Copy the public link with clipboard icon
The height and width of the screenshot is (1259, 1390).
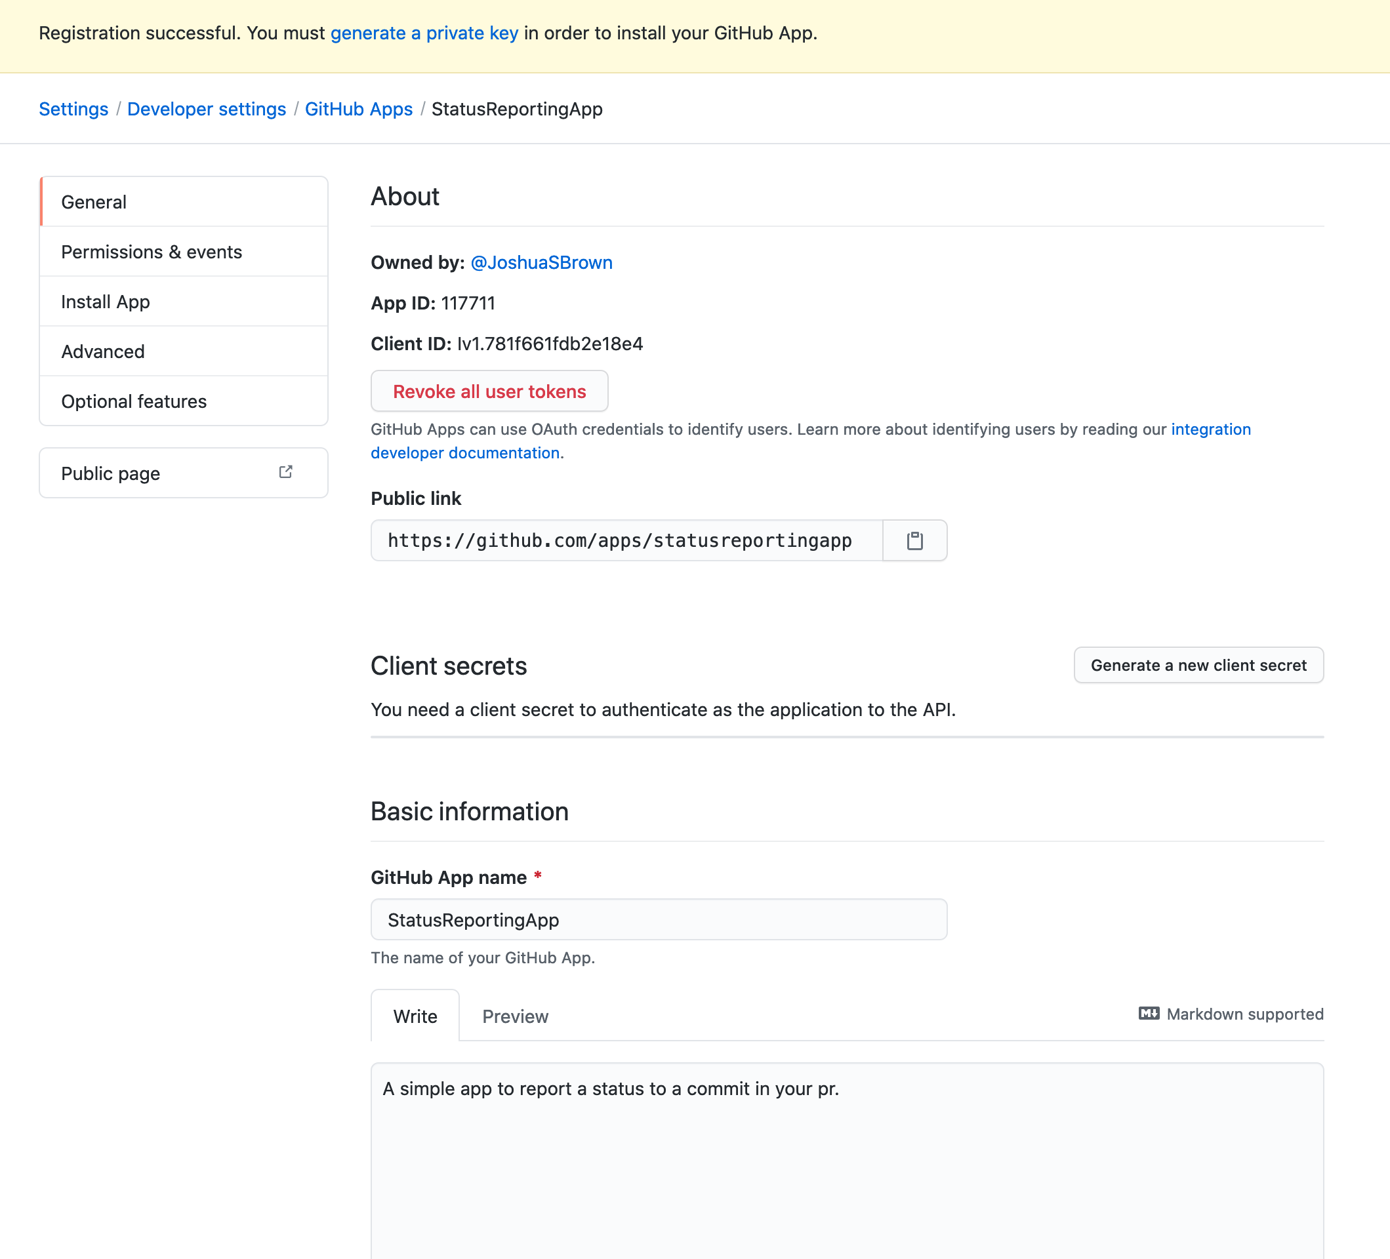coord(914,541)
